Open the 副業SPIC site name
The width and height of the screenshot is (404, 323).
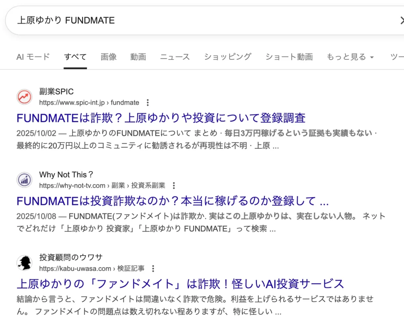click(56, 92)
